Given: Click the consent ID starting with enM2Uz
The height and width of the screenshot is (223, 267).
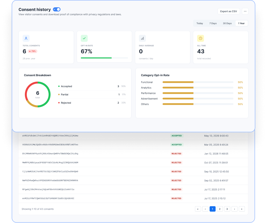Looking at the screenshot, I should 48,198.
